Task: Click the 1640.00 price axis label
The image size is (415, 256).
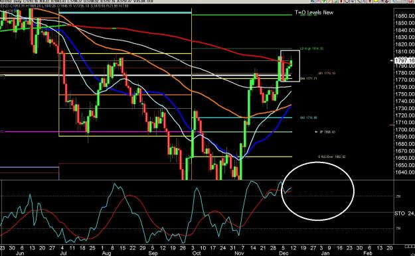Action: click(404, 172)
